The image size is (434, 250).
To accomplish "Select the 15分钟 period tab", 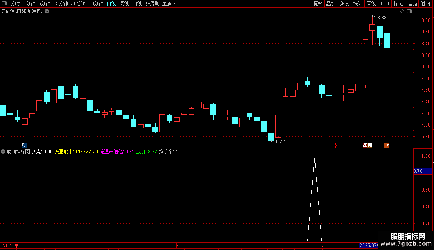I will pyautogui.click(x=61, y=3).
